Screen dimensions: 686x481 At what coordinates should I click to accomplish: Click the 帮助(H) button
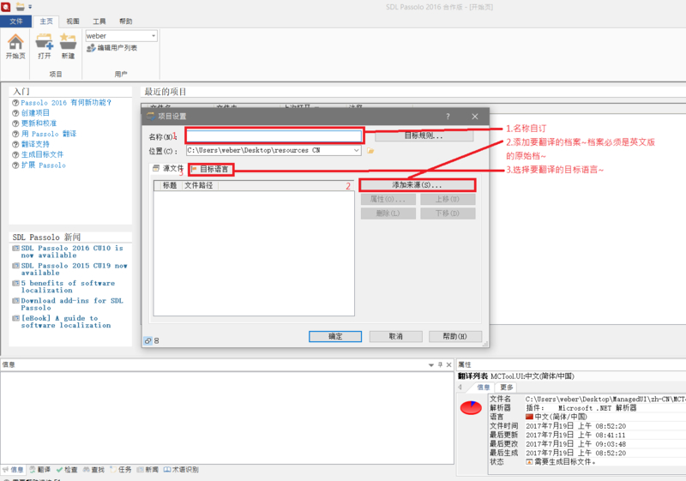[455, 336]
